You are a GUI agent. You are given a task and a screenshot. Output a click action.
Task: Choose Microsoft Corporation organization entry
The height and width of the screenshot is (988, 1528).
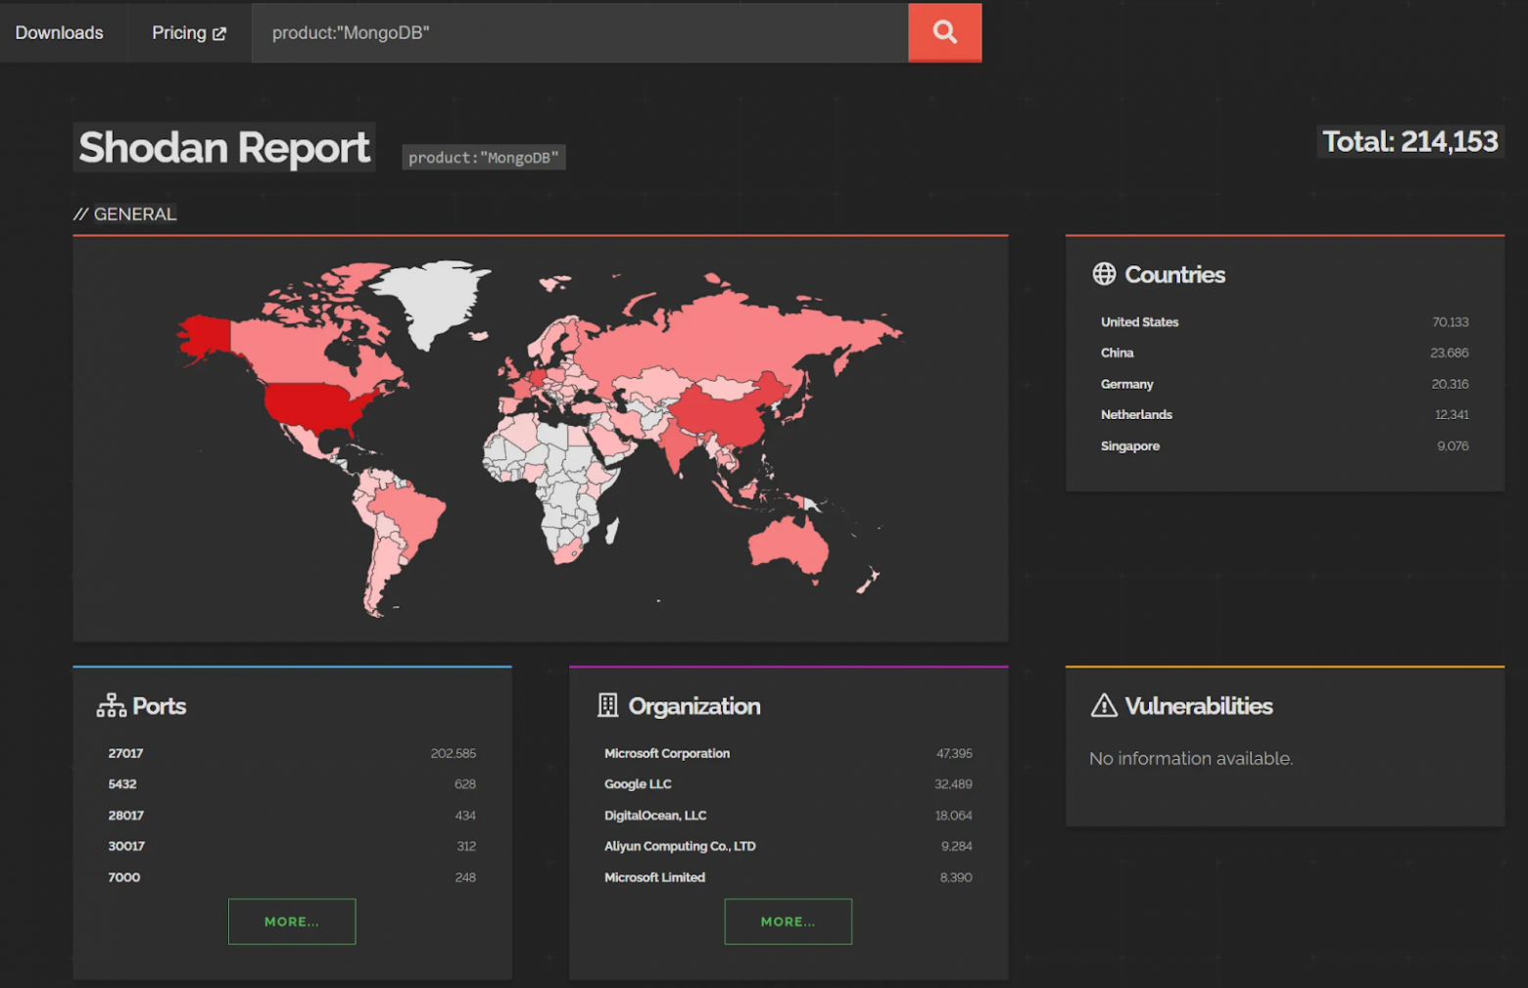click(x=666, y=753)
